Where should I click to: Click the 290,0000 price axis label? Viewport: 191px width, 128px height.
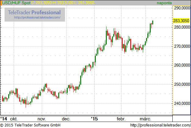[182, 8]
